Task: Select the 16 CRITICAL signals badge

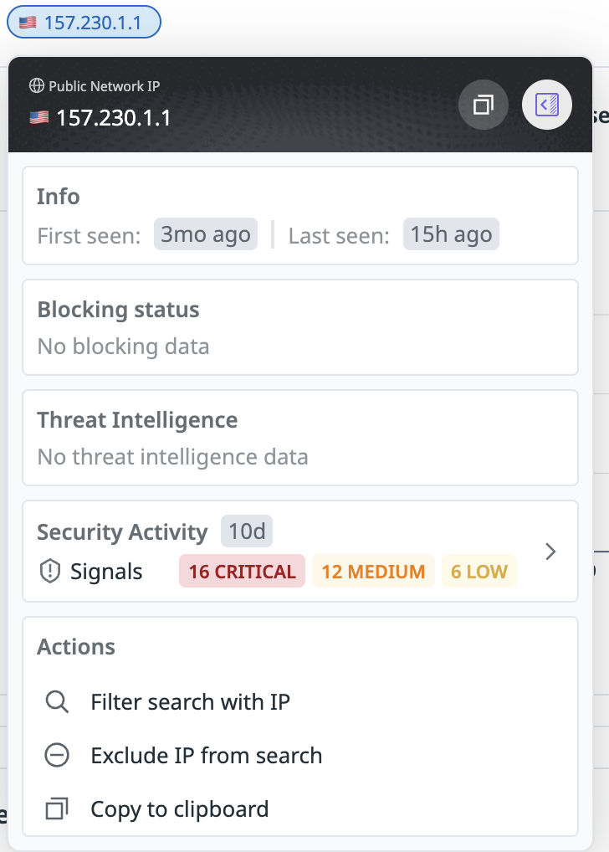Action: (x=242, y=572)
